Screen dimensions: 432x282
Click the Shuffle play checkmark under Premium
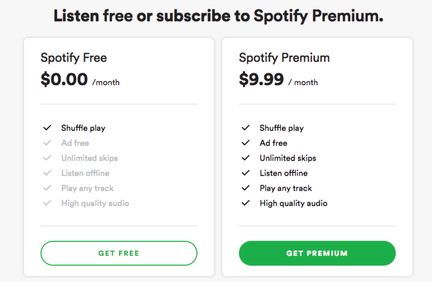pyautogui.click(x=246, y=128)
